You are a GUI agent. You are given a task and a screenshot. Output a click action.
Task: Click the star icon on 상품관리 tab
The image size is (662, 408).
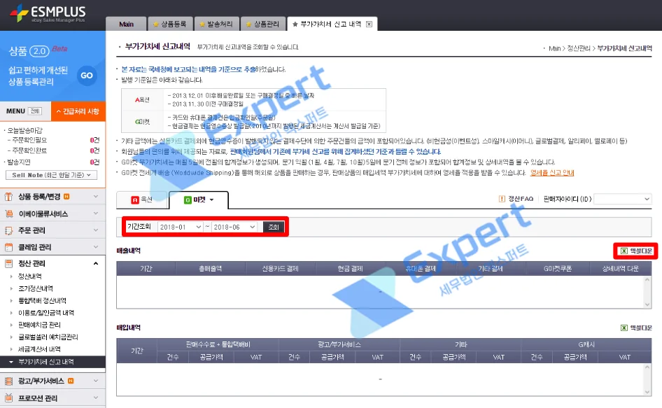(248, 24)
